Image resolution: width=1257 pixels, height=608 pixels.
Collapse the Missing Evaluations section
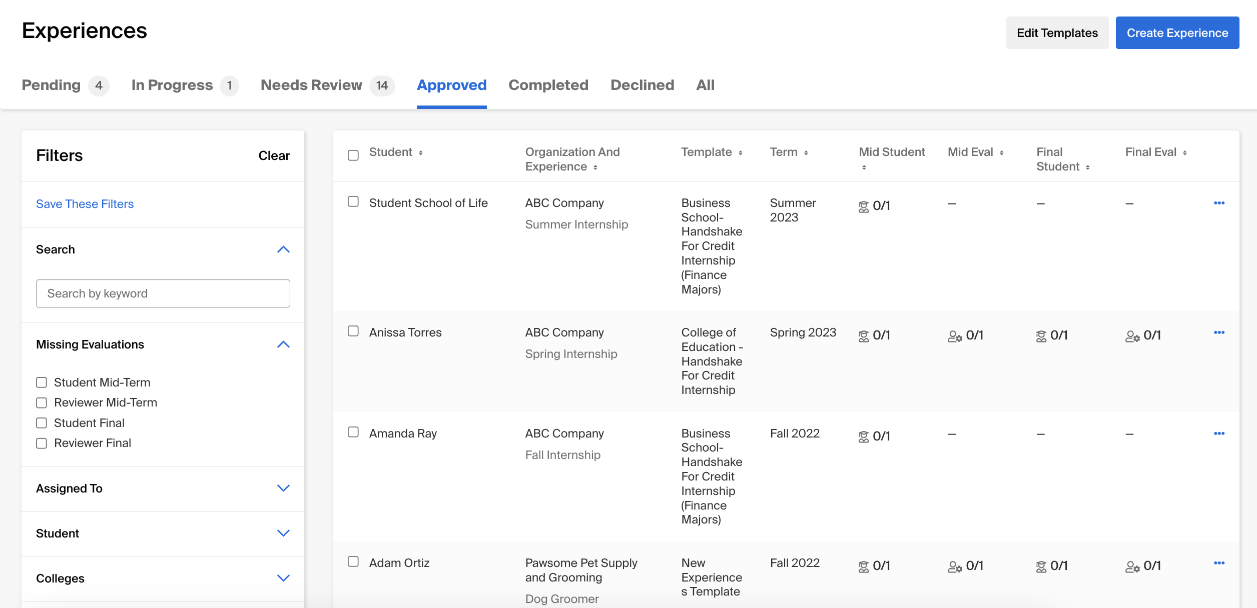coord(283,344)
